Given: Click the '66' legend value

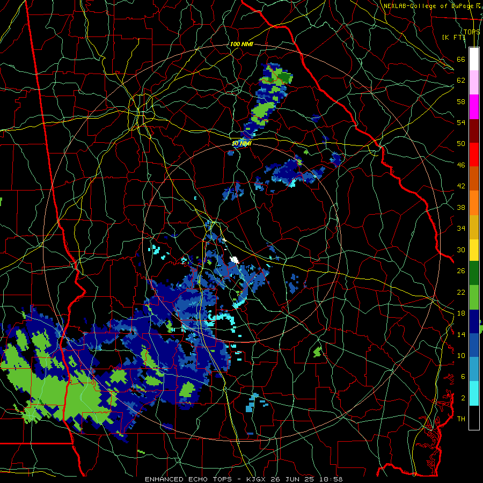Looking at the screenshot, I should click(x=461, y=59).
